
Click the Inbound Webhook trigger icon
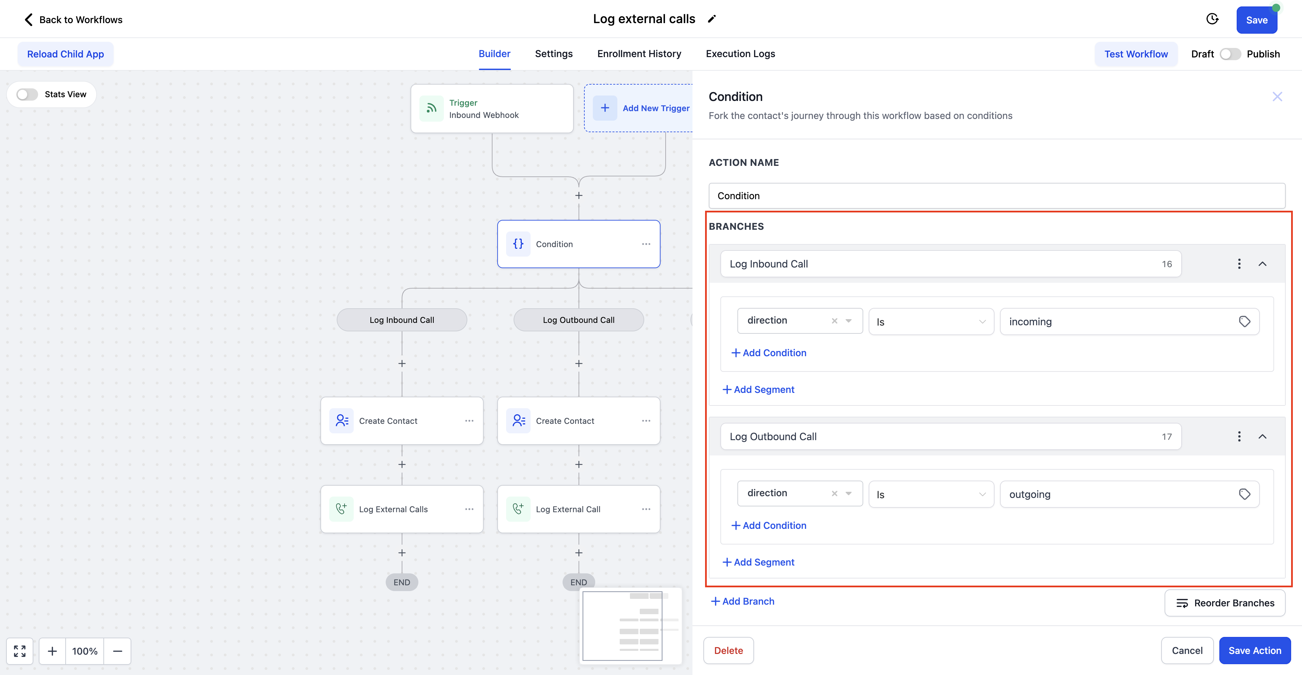pyautogui.click(x=431, y=108)
